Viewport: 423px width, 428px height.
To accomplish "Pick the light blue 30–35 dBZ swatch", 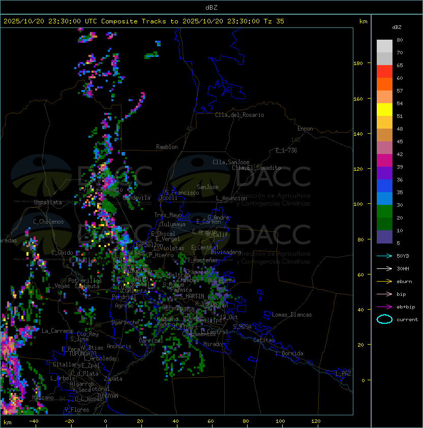I will [x=384, y=198].
